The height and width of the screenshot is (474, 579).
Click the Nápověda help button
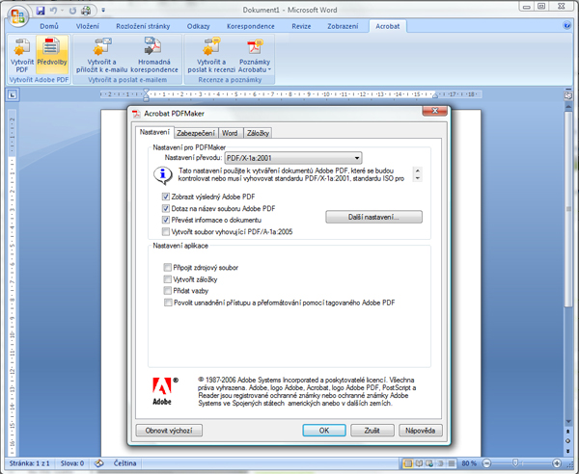420,430
